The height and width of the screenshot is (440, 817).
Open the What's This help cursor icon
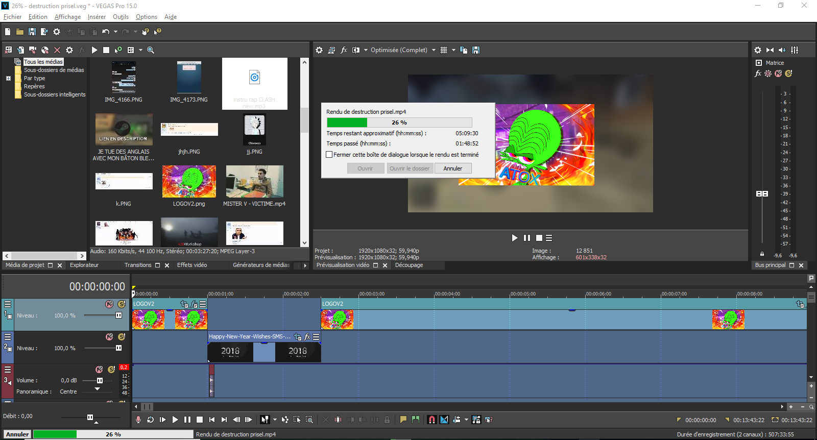click(158, 32)
